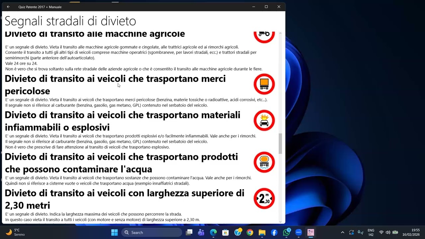Image resolution: width=425 pixels, height=239 pixels.
Task: Show hidden system tray icons
Action: (x=343, y=232)
